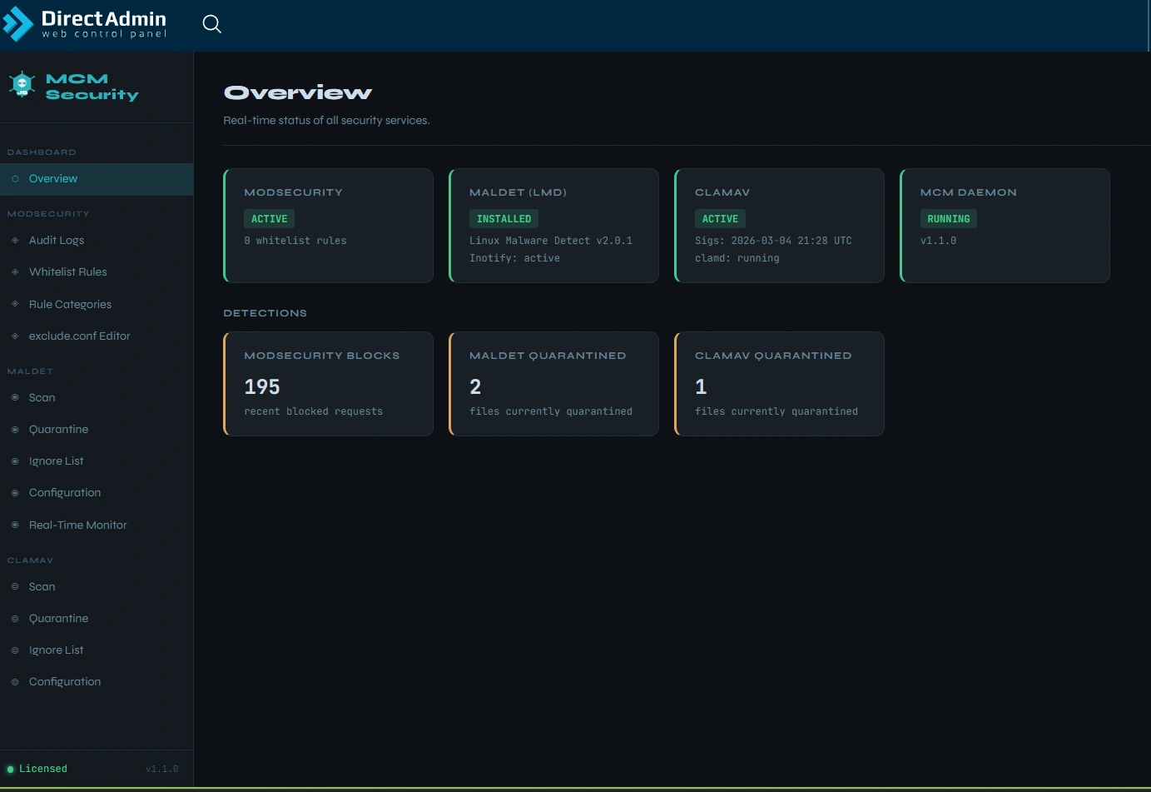Select the ModSecurity Blocks card showing 195

[329, 384]
